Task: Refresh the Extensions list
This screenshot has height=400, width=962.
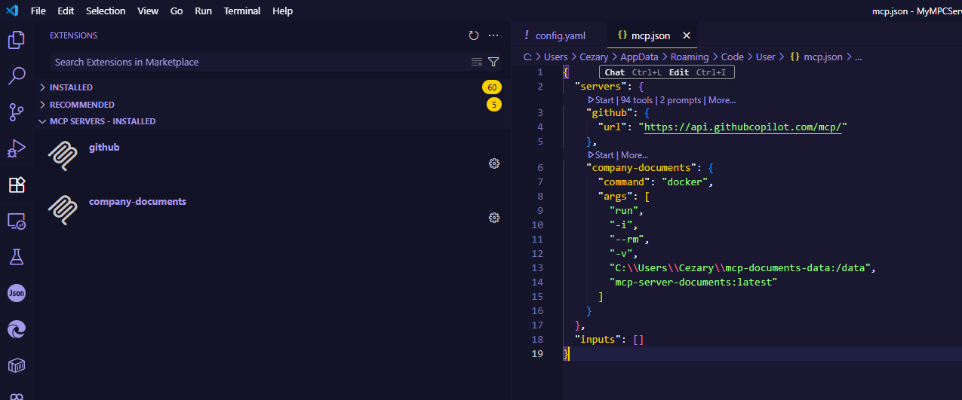Action: click(474, 35)
